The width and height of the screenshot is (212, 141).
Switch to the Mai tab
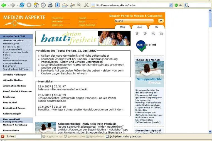pos(156,27)
